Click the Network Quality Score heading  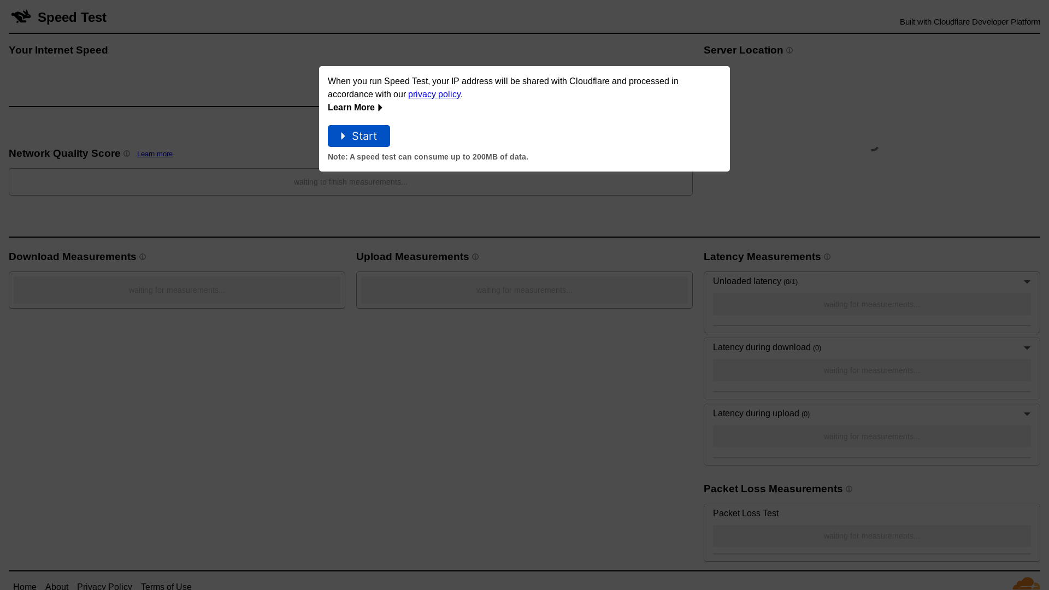64,154
